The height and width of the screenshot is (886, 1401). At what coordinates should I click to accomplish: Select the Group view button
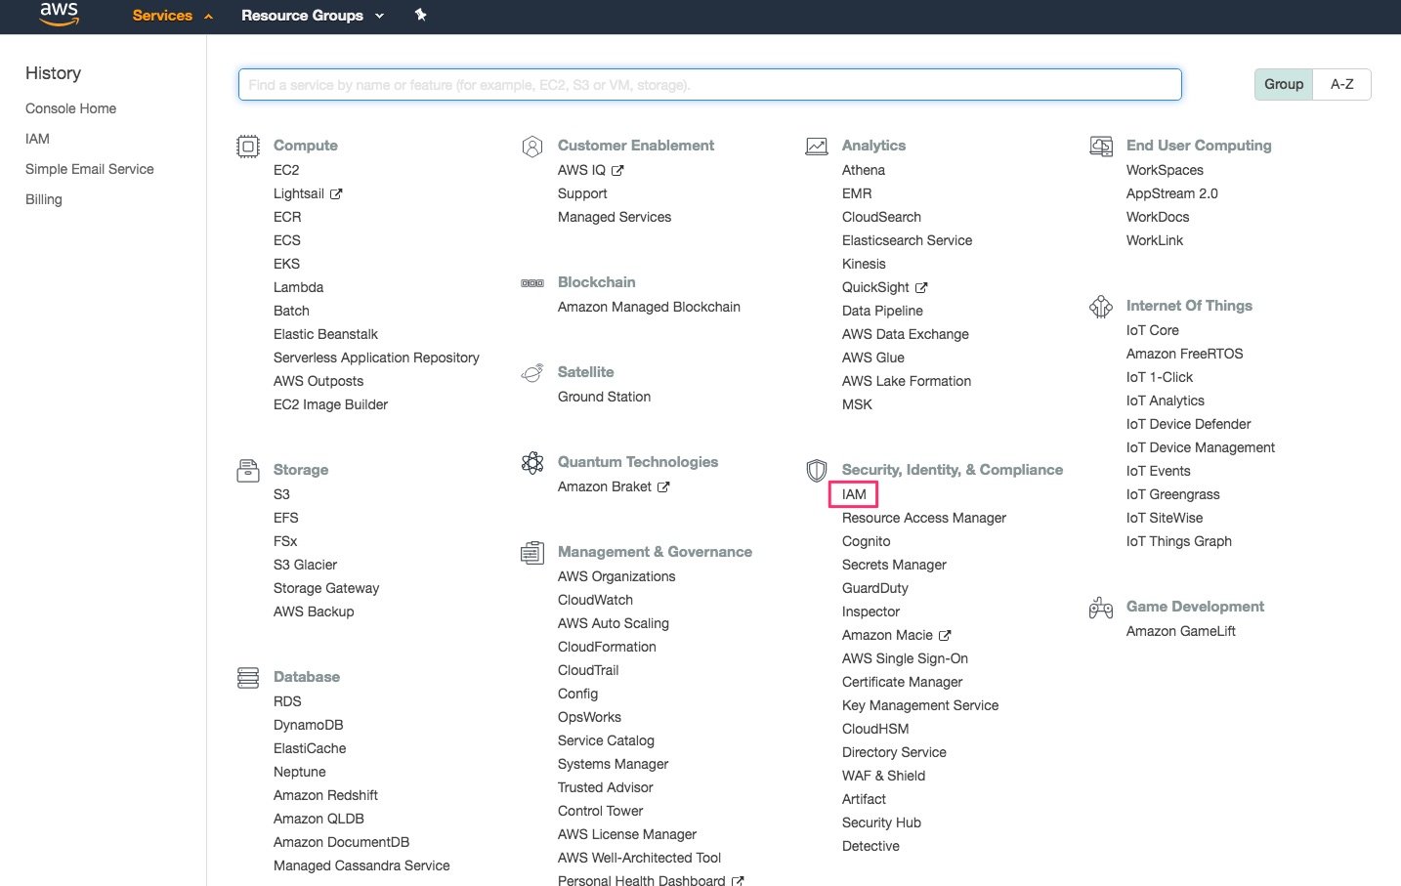pyautogui.click(x=1283, y=84)
